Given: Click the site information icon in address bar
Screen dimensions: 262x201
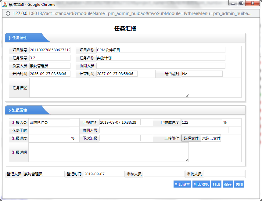Looking at the screenshot, I should [8, 13].
